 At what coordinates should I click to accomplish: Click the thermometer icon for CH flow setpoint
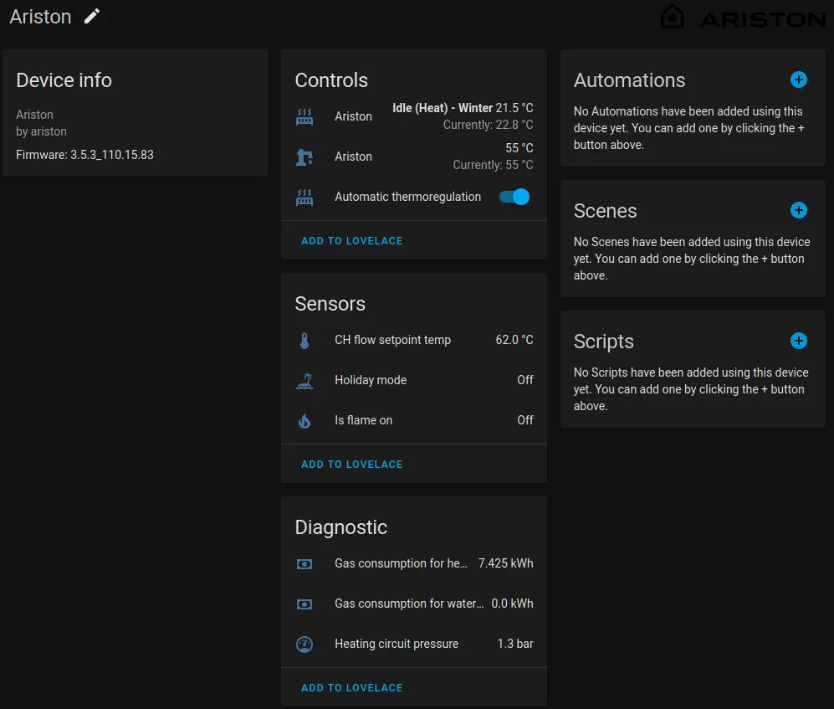click(304, 340)
